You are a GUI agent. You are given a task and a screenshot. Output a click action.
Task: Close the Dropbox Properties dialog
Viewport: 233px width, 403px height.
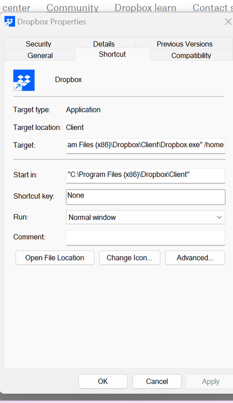pos(228,22)
